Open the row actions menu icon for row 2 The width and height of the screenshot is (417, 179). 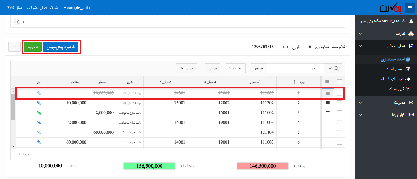tap(328, 103)
